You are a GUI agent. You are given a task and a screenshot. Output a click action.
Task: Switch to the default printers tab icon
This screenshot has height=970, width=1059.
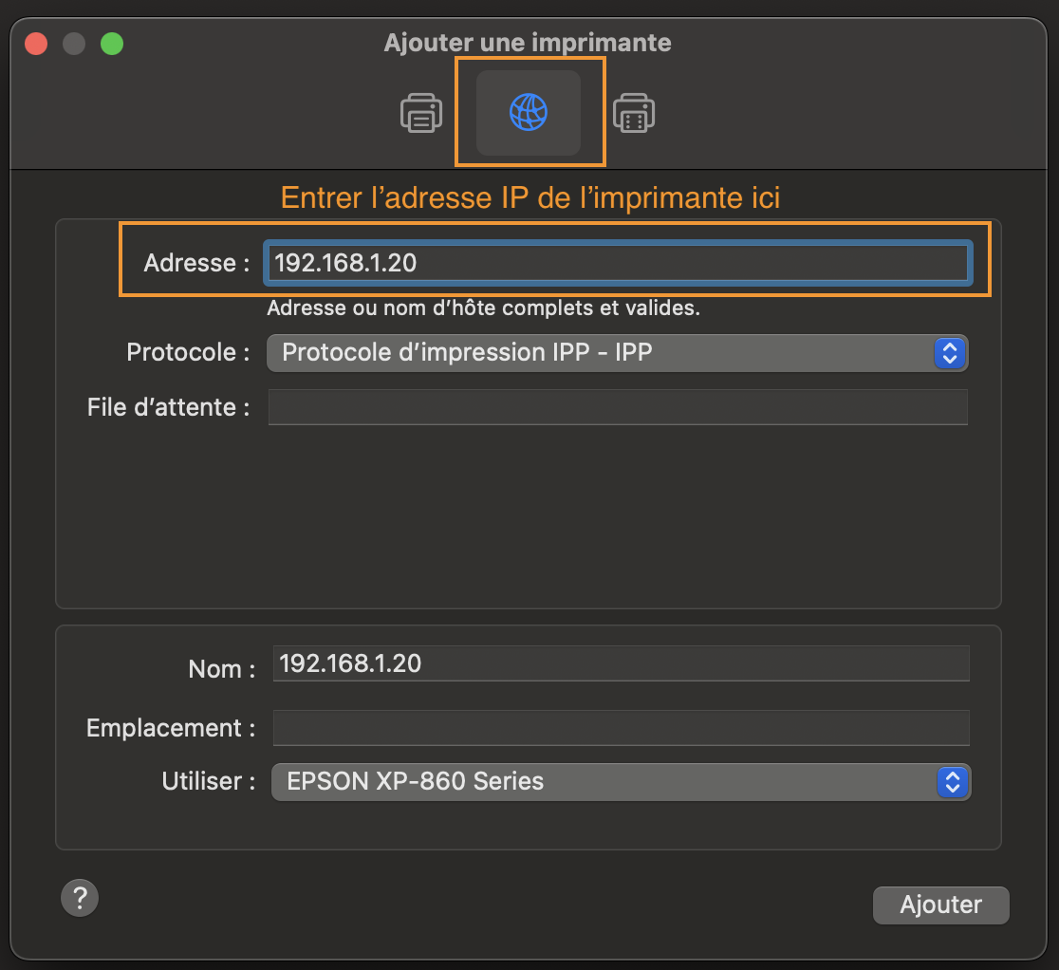pyautogui.click(x=420, y=113)
